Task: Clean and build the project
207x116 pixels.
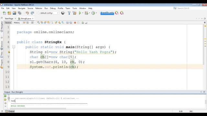Action: click(74, 13)
